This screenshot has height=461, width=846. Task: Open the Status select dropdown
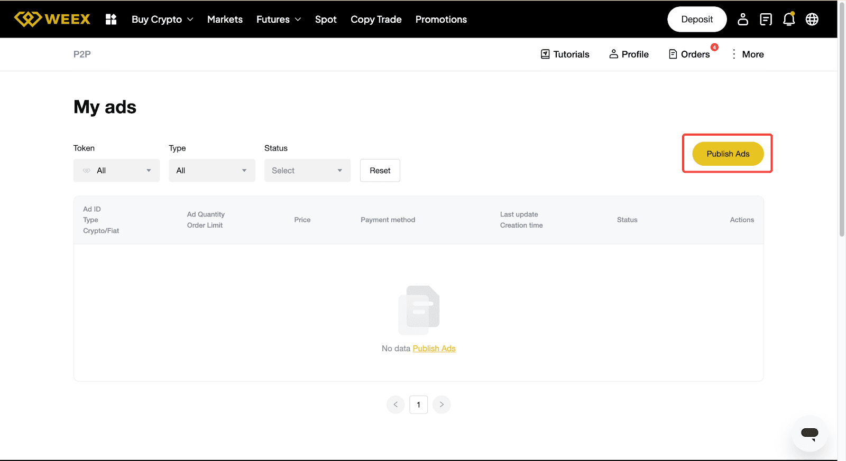pyautogui.click(x=307, y=171)
